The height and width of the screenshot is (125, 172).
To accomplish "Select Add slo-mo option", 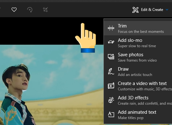I will (138, 42).
